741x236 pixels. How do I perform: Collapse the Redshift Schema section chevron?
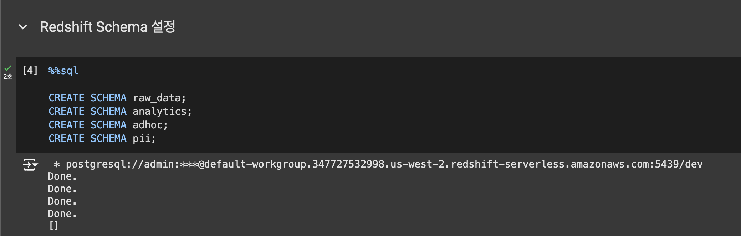coord(23,27)
